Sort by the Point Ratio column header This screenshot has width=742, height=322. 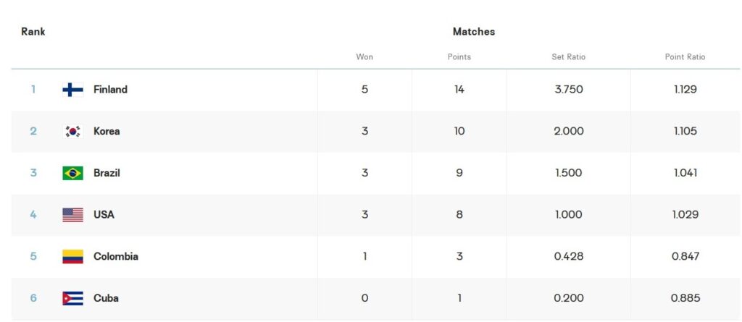click(x=685, y=56)
